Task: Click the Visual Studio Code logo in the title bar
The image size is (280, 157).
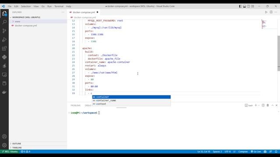Action: (x=3, y=6)
